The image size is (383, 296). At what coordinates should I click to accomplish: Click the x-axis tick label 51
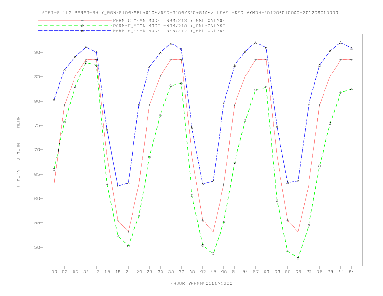[x=235, y=272]
